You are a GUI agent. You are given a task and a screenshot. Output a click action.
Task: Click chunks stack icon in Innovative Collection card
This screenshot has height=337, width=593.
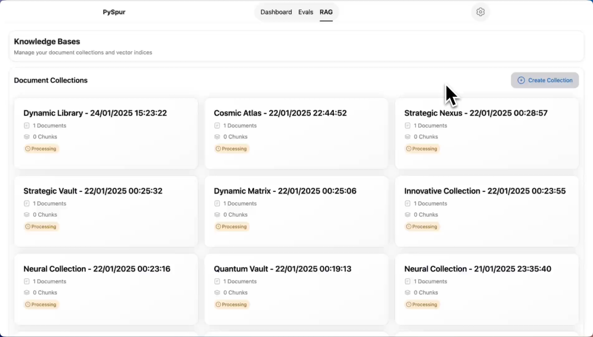click(407, 215)
